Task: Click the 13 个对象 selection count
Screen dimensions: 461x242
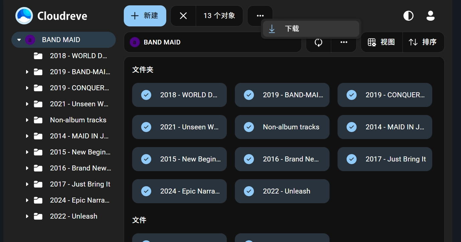Action: (219, 16)
